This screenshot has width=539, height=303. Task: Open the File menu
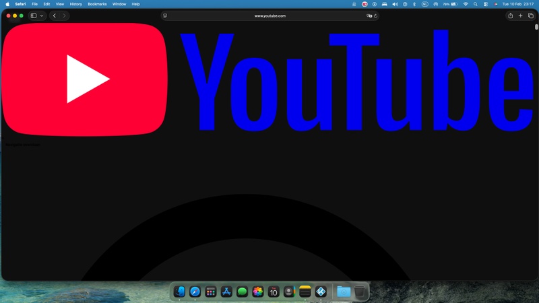point(34,4)
